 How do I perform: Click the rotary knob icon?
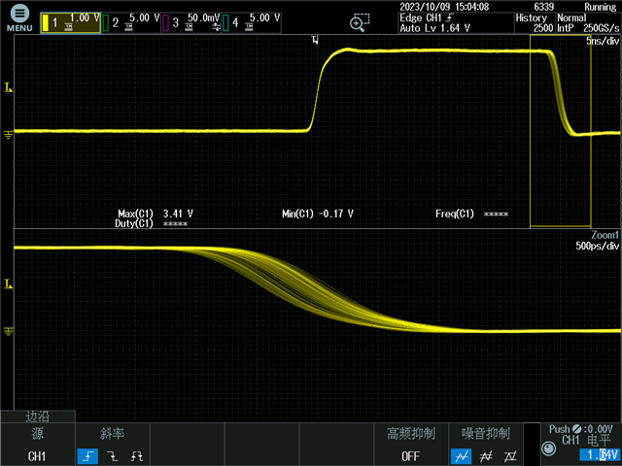click(x=548, y=449)
